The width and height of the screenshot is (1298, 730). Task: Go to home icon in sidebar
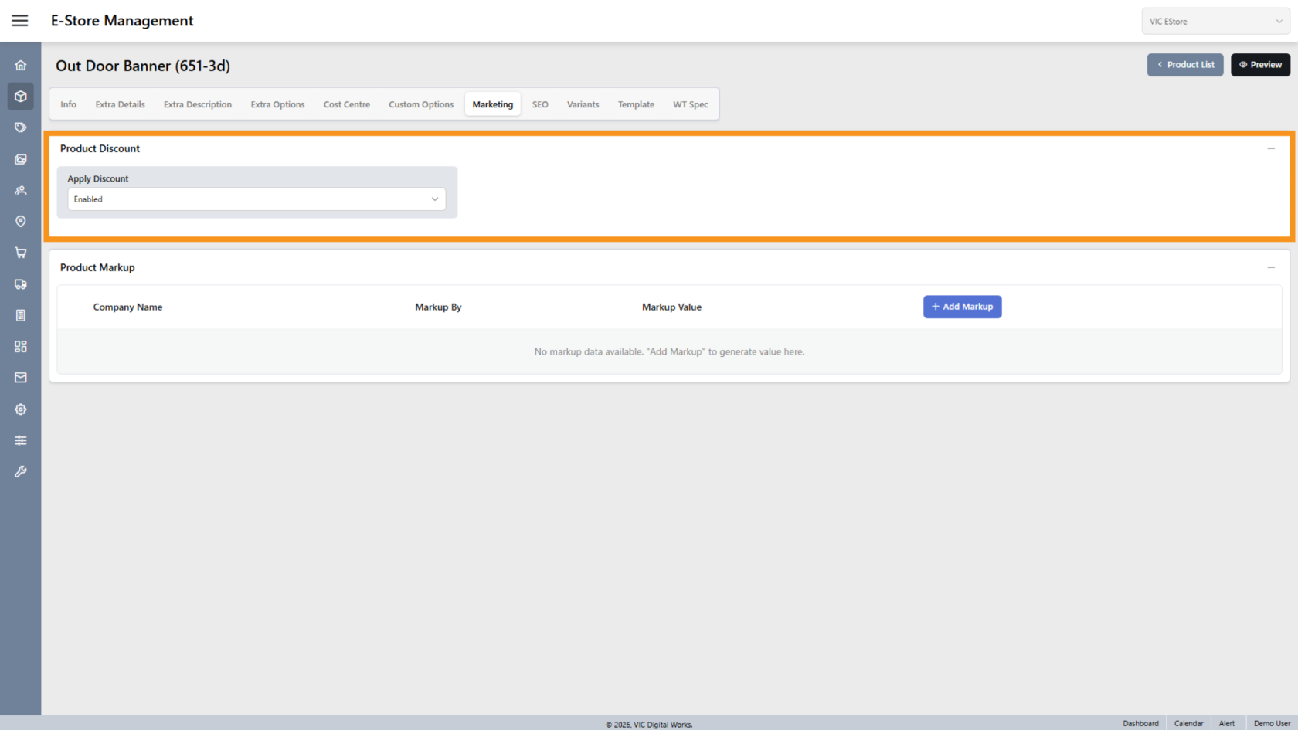21,66
